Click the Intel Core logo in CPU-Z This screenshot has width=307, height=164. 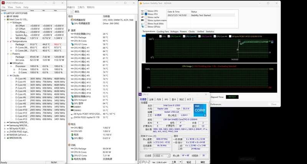pyautogui.click(x=200, y=110)
